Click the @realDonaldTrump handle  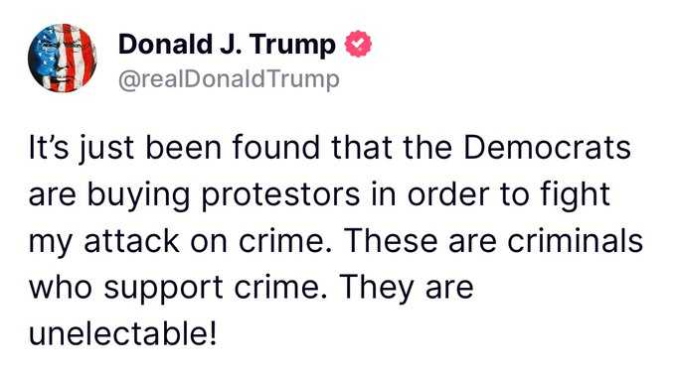pyautogui.click(x=229, y=79)
